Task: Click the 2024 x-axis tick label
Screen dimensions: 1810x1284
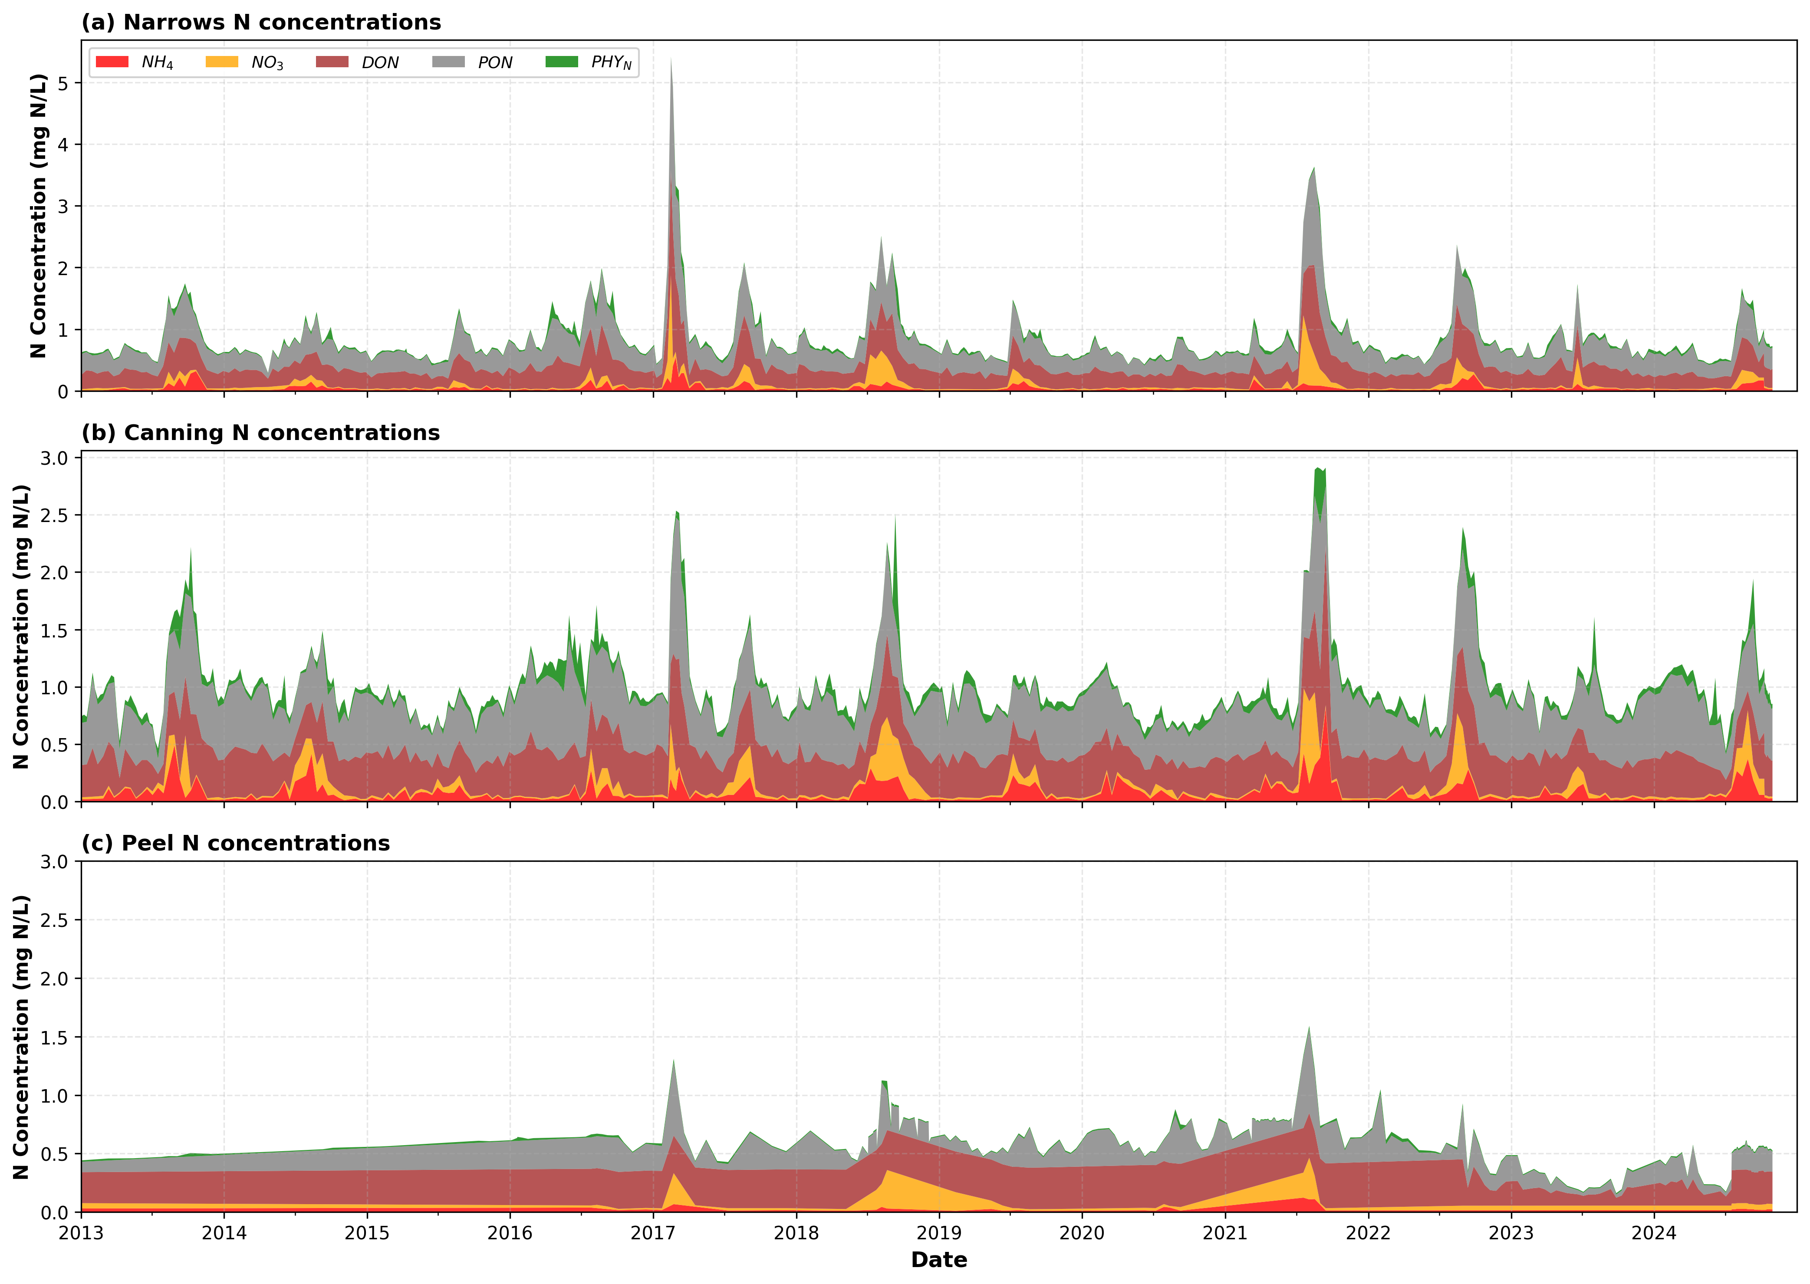Action: [1653, 1233]
